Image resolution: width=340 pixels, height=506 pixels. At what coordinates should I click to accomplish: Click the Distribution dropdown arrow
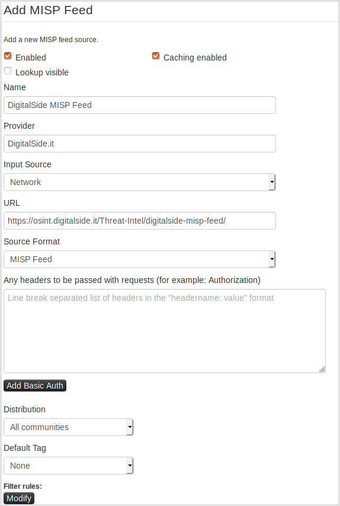click(130, 427)
